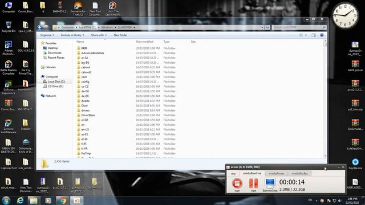Screen dimensions: 365x205
Task: Click the Change your view icon
Action: click(x=301, y=35)
